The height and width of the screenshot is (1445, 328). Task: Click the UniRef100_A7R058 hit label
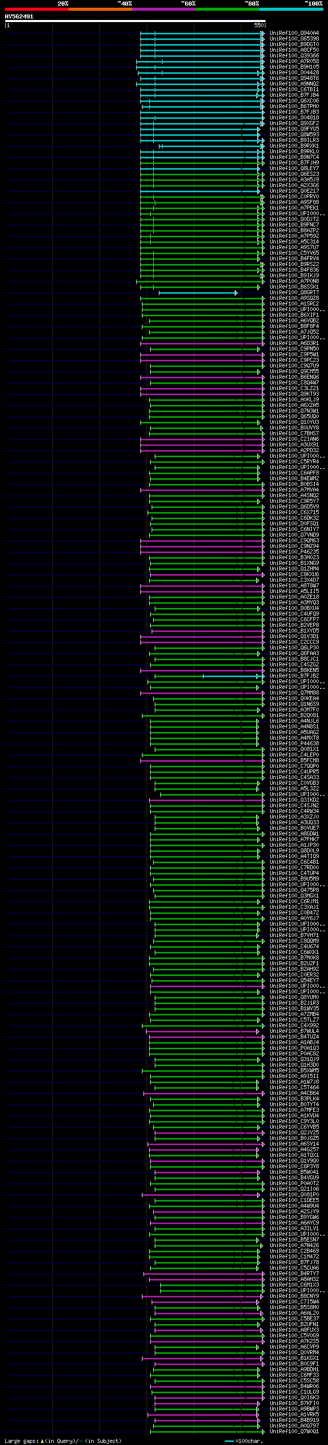click(294, 61)
